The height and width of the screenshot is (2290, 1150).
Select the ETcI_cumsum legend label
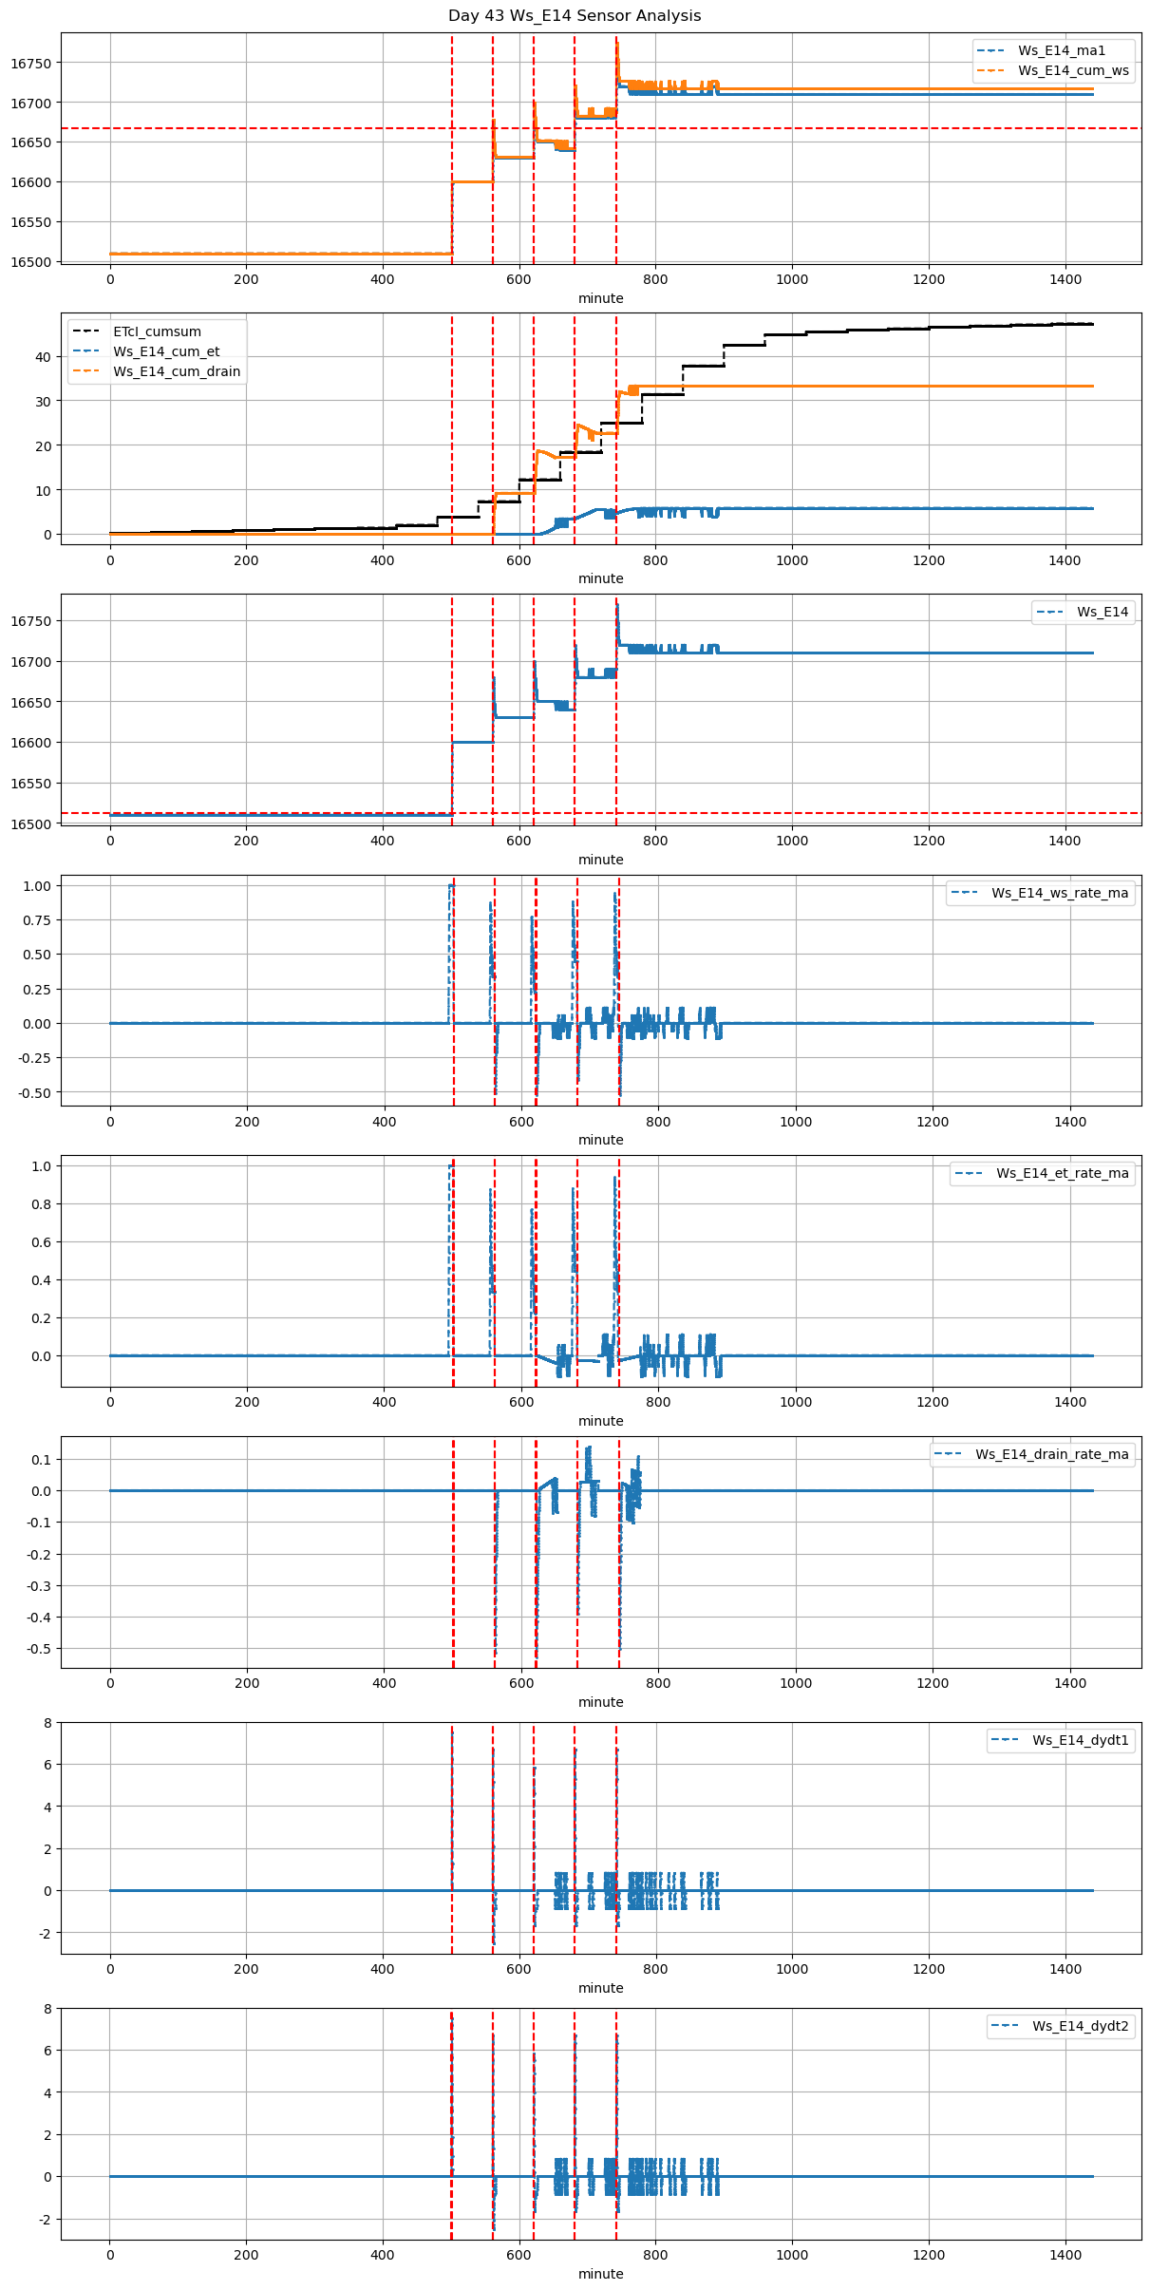pos(157,331)
